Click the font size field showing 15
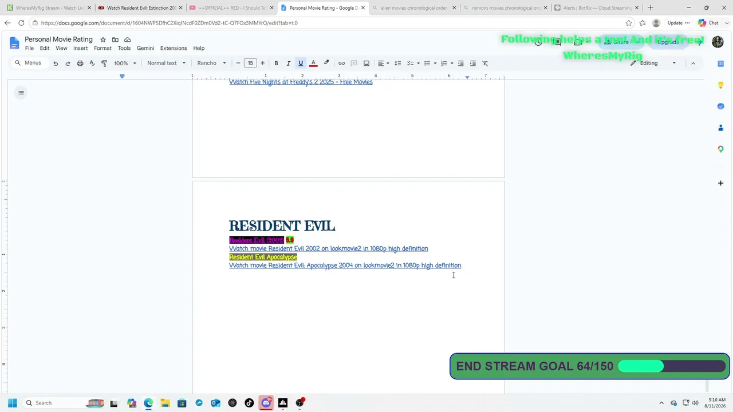Screen dimensions: 733x412 (250, 63)
